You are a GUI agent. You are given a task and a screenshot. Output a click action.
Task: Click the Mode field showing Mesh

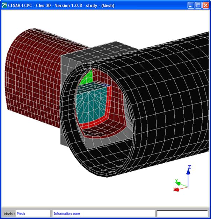(33, 213)
